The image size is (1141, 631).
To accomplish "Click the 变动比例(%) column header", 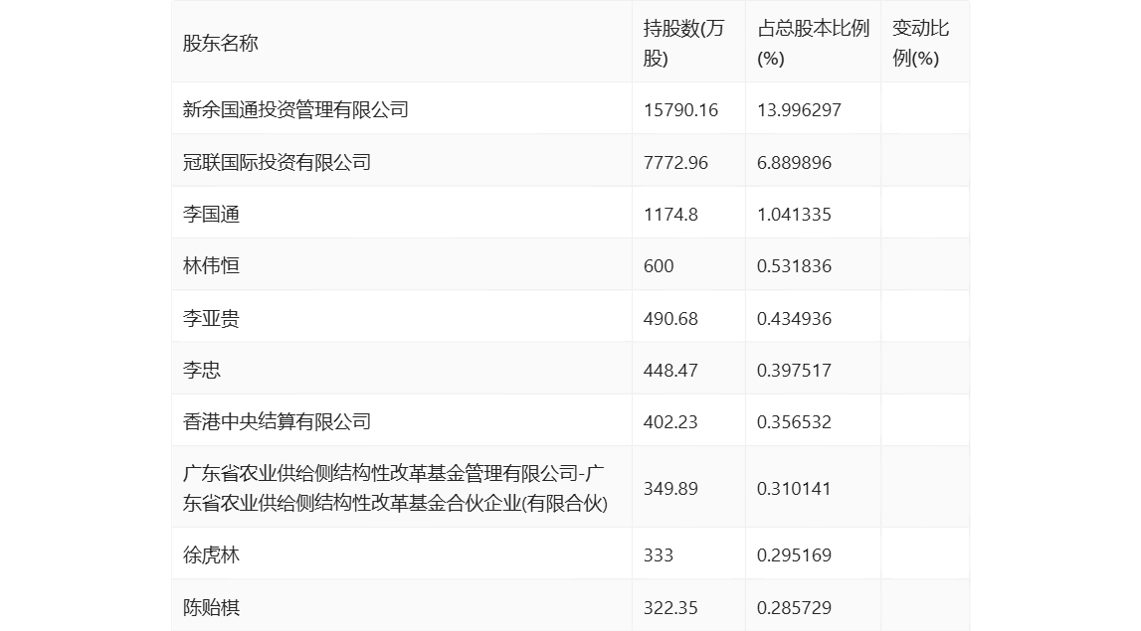I will click(x=920, y=44).
